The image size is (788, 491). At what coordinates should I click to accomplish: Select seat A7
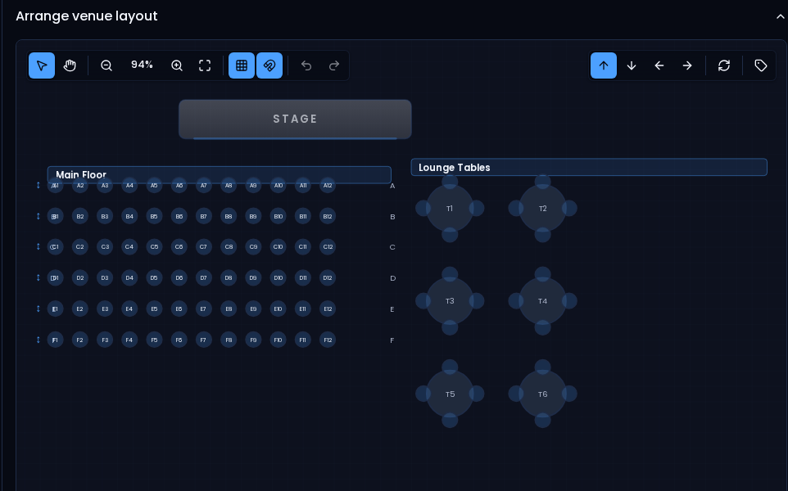pyautogui.click(x=203, y=185)
